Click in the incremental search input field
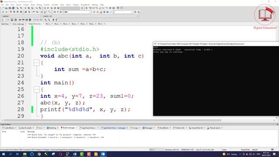 pyautogui.click(x=78, y=12)
